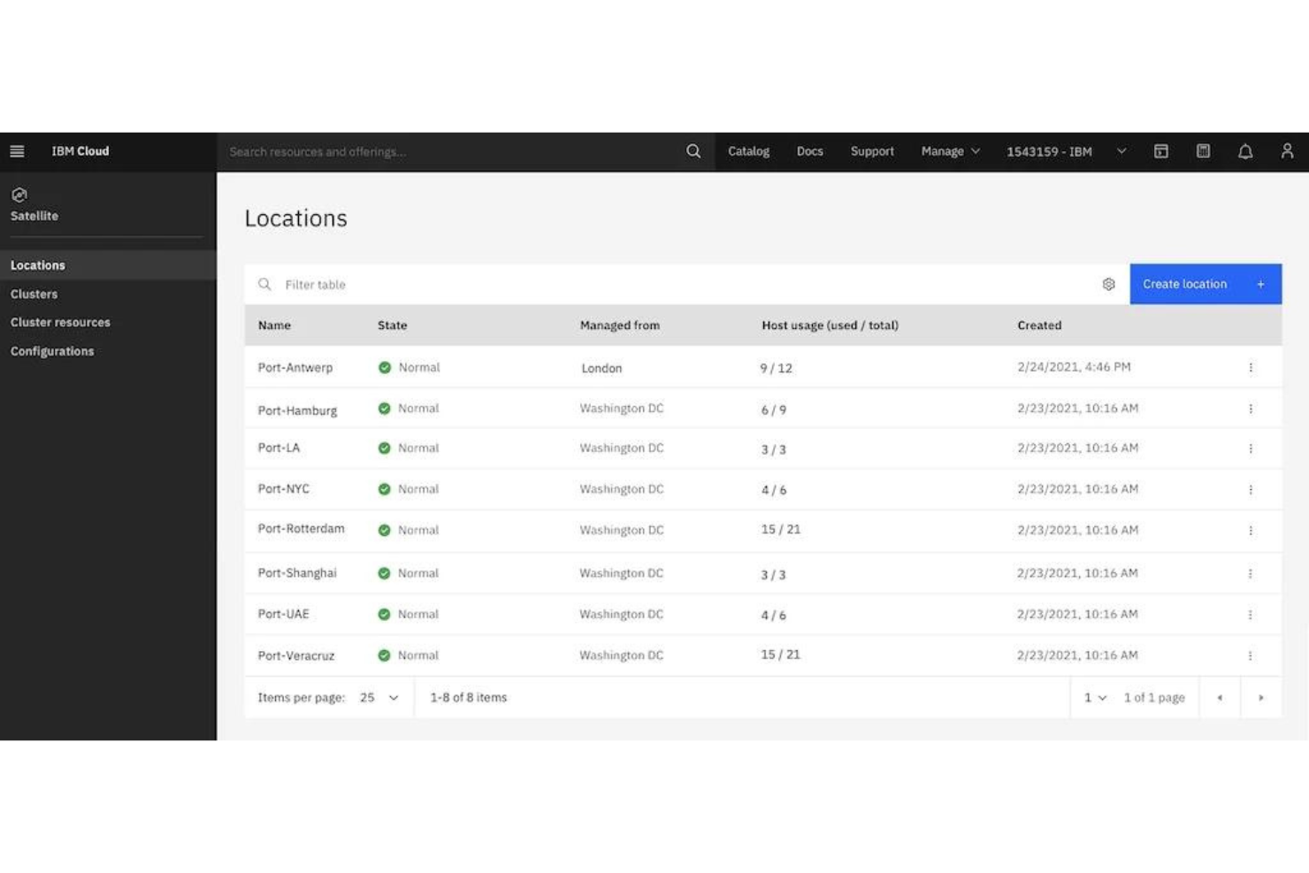The image size is (1309, 873).
Task: Click the search magnifier icon
Action: 693,151
